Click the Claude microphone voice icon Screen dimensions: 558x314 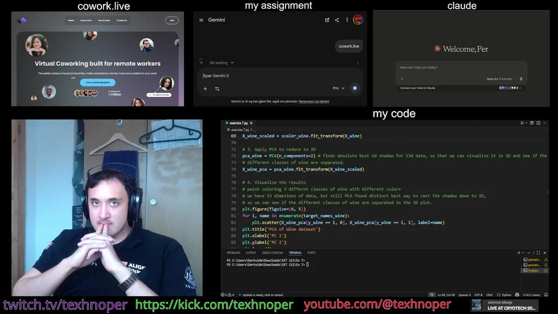(521, 79)
